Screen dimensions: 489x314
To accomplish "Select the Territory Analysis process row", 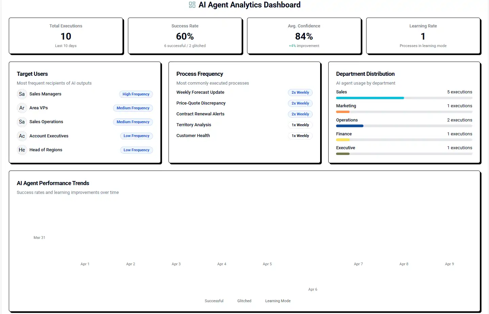I will coord(194,125).
